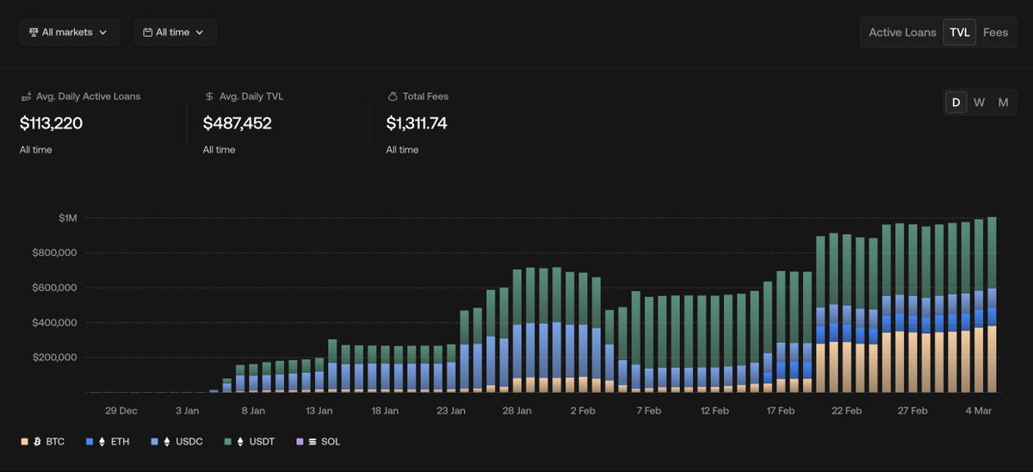Click the $800,000 y-axis label
Image resolution: width=1033 pixels, height=472 pixels.
pos(53,253)
